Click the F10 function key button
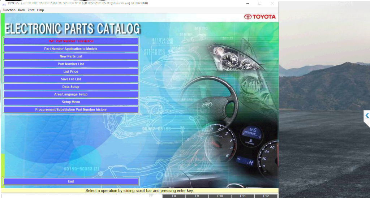The height and width of the screenshot is (198, 370). (x=220, y=196)
